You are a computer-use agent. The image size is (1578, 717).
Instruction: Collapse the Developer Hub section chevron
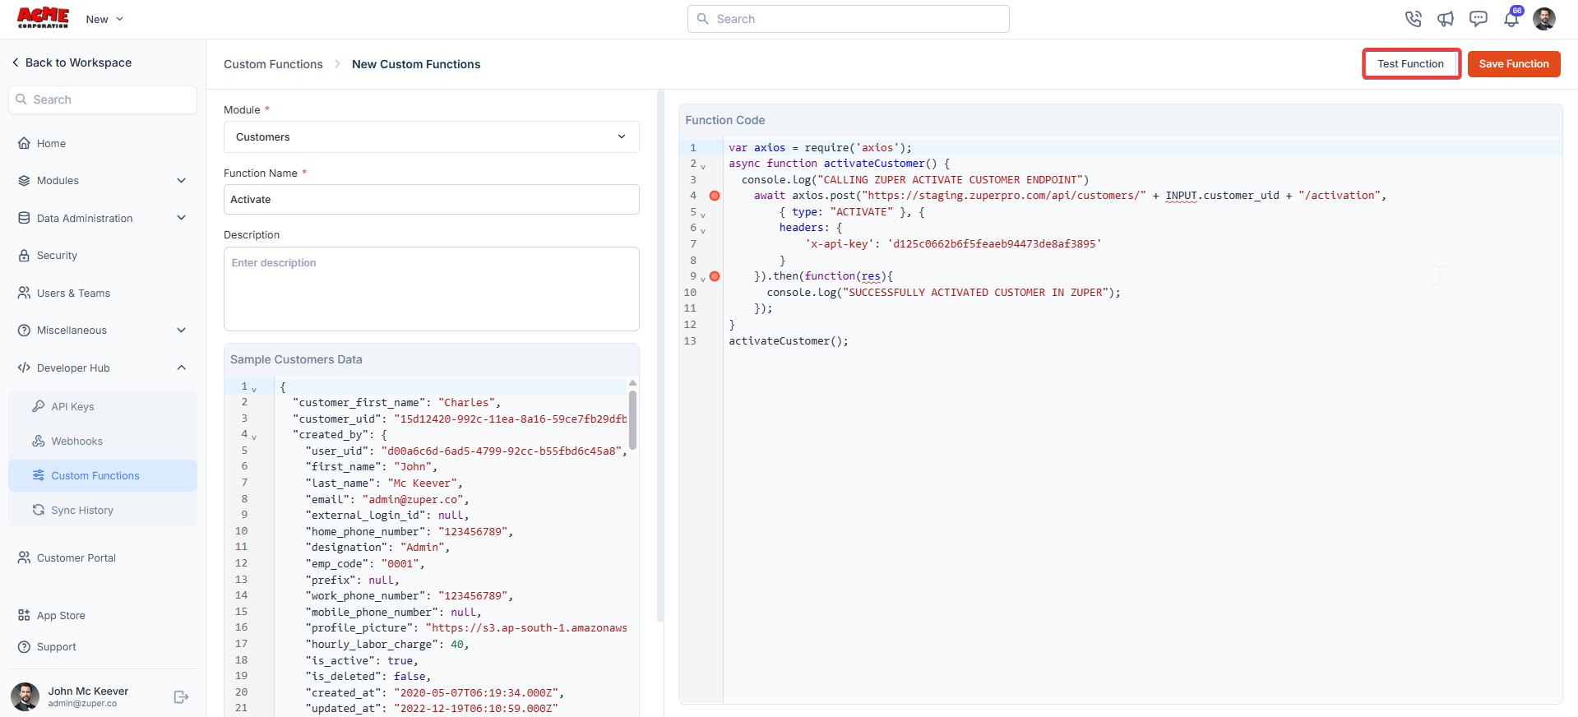pyautogui.click(x=181, y=368)
